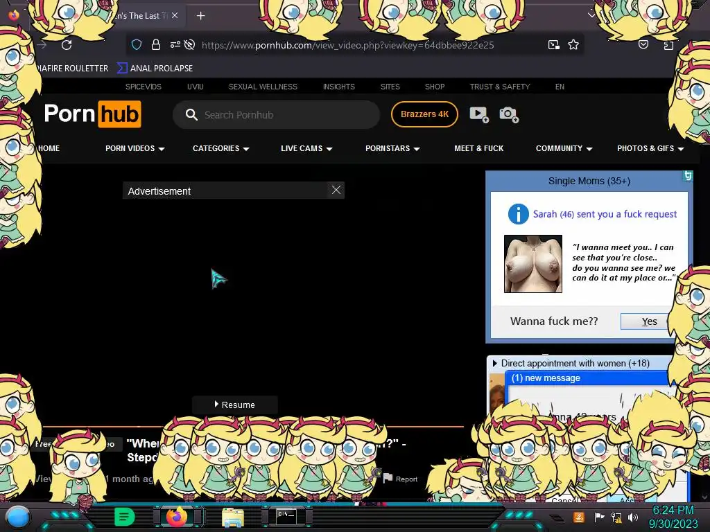Viewport: 710px width, 532px height.
Task: Open the Windows Start orb
Action: (19, 517)
